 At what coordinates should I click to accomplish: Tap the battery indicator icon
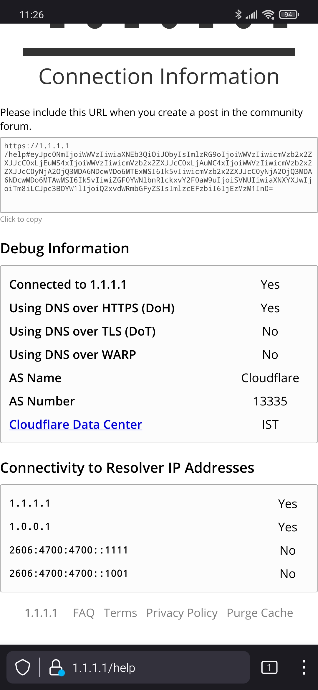pyautogui.click(x=289, y=14)
